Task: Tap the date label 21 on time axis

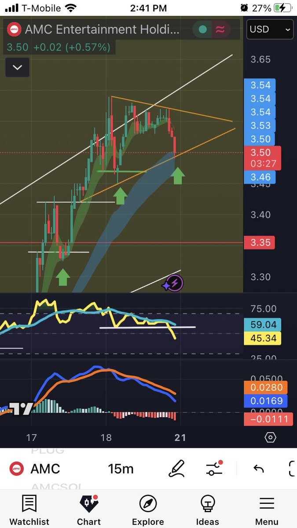Action: [x=180, y=438]
